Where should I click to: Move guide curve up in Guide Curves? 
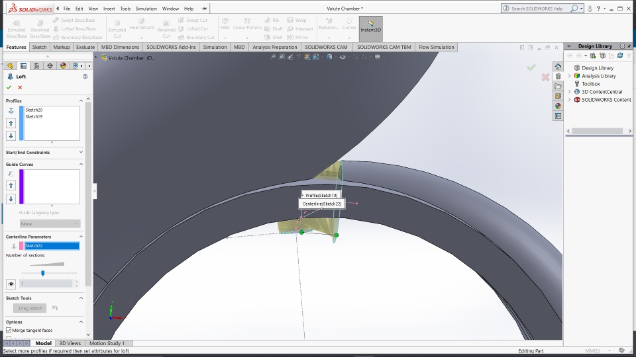click(x=11, y=185)
